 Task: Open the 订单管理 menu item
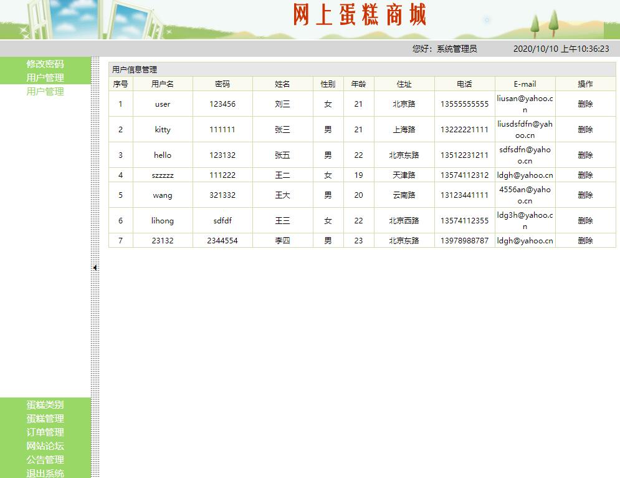[44, 432]
